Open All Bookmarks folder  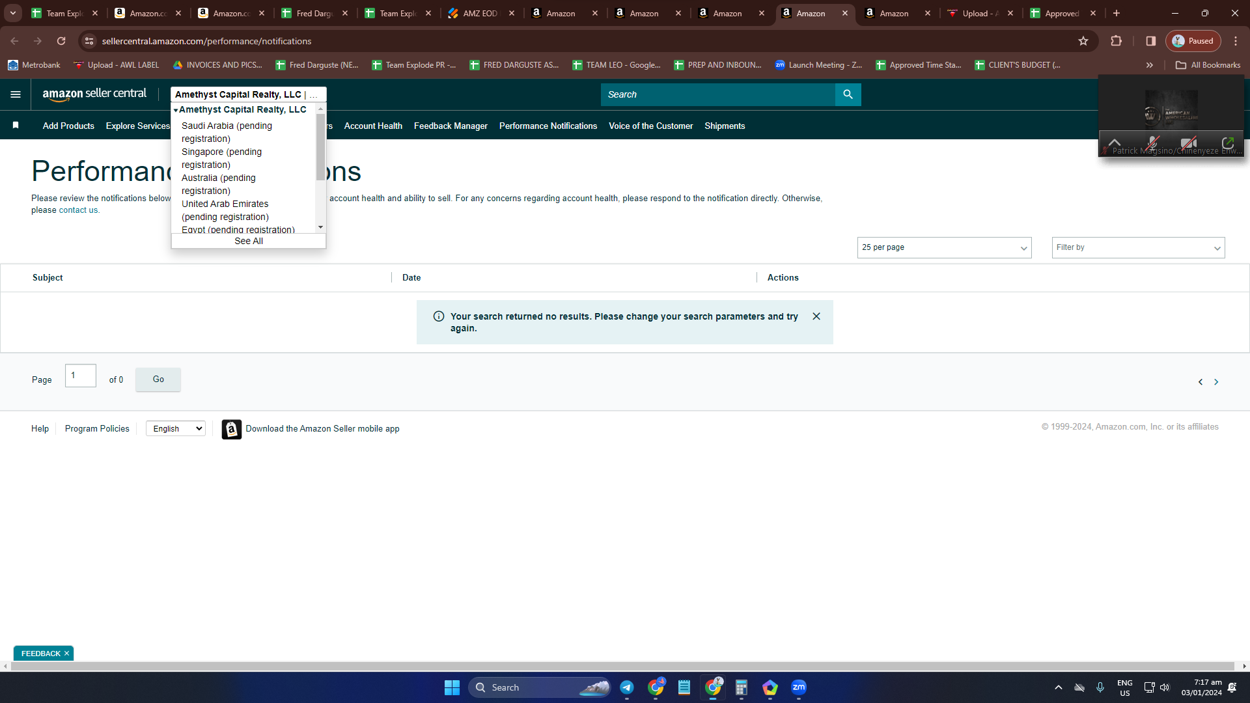pyautogui.click(x=1208, y=65)
